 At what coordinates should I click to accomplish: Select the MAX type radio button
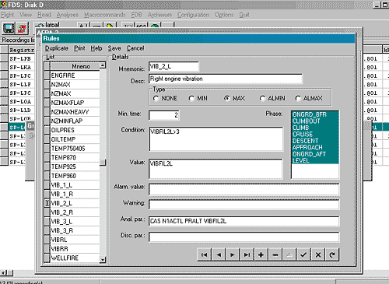pyautogui.click(x=227, y=99)
